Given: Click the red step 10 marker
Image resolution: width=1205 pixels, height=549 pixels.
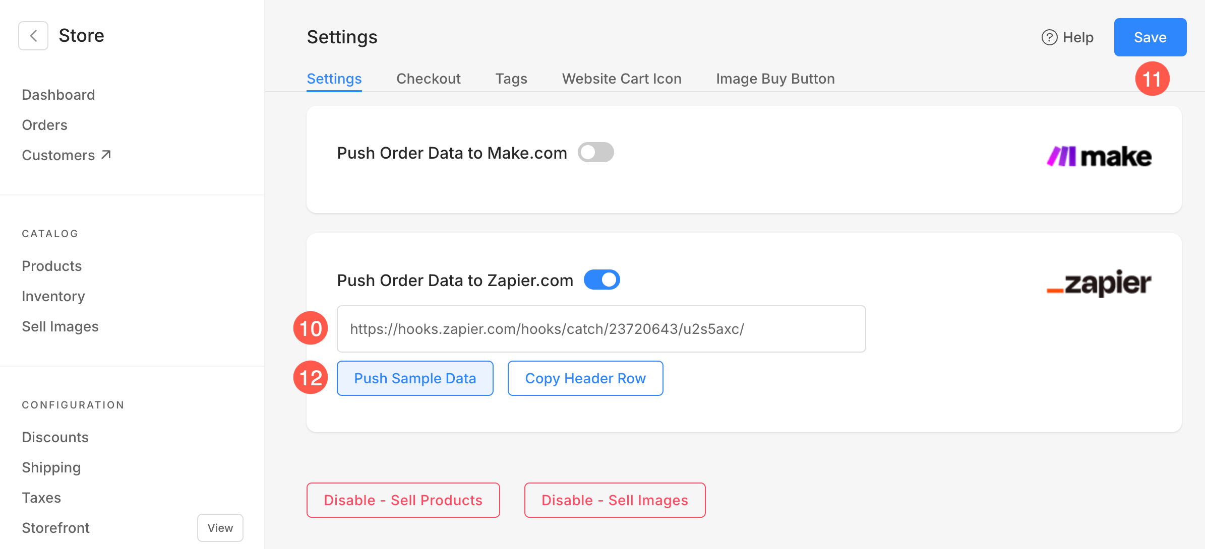Looking at the screenshot, I should 311,328.
